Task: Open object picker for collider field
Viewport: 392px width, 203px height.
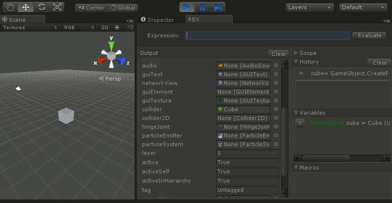Action: coord(276,109)
